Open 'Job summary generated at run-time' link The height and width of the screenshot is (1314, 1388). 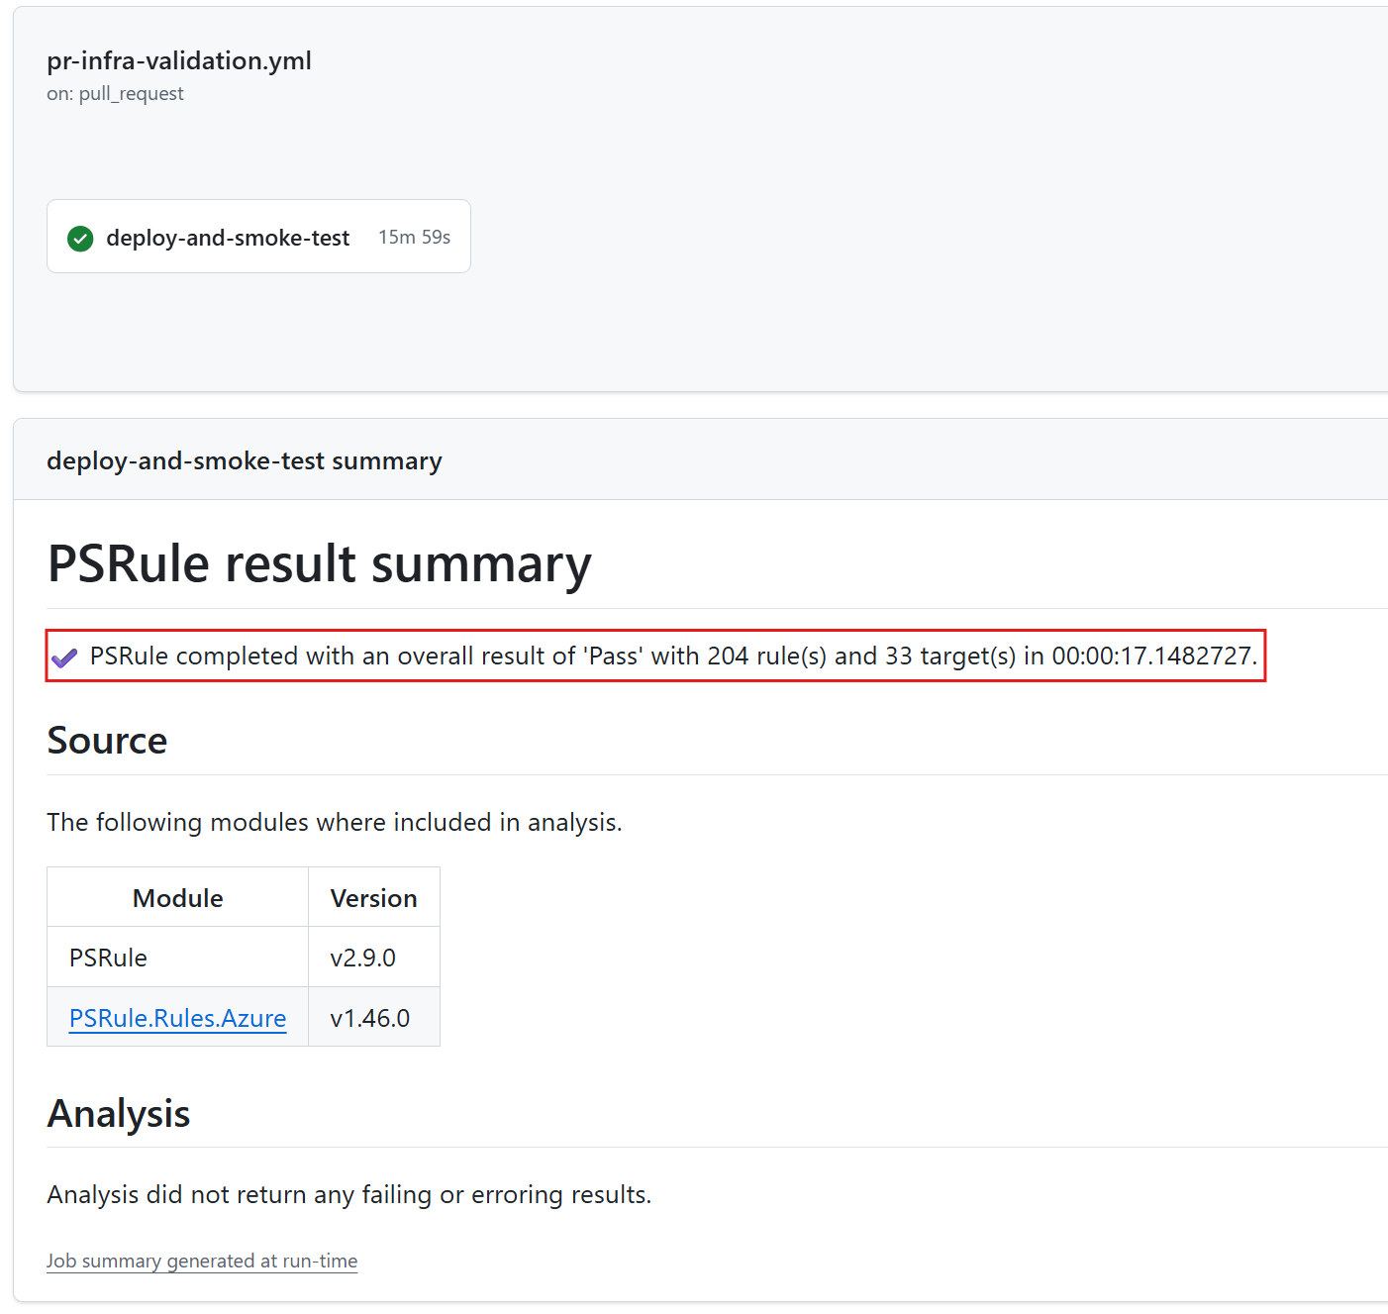click(202, 1262)
